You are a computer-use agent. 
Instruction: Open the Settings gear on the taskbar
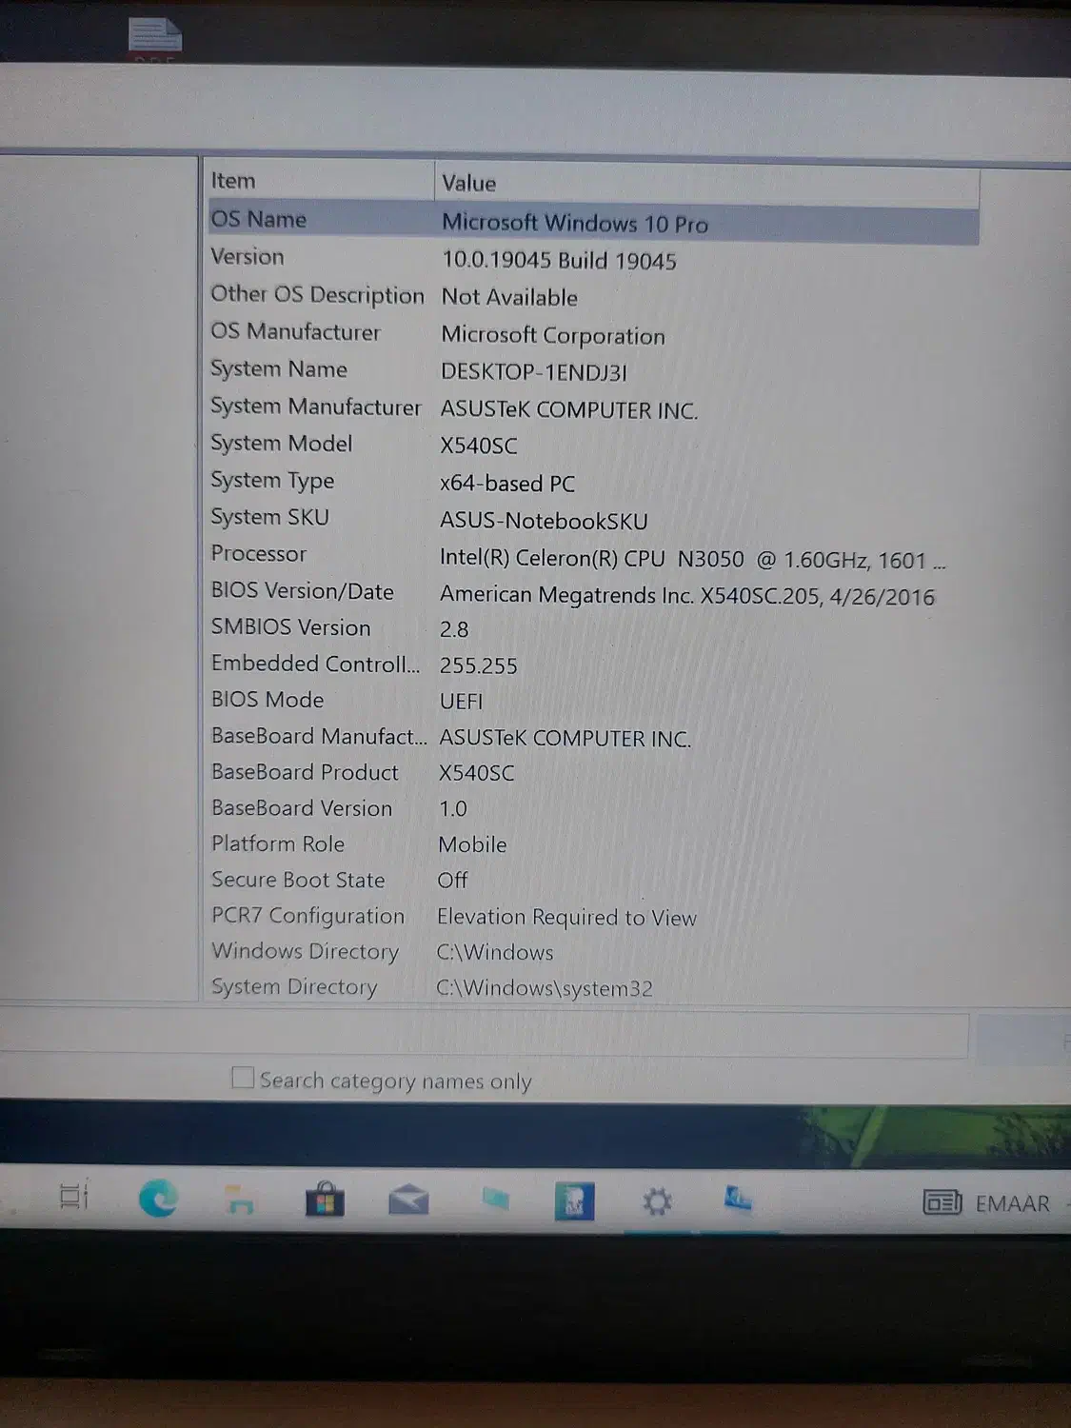point(657,1201)
